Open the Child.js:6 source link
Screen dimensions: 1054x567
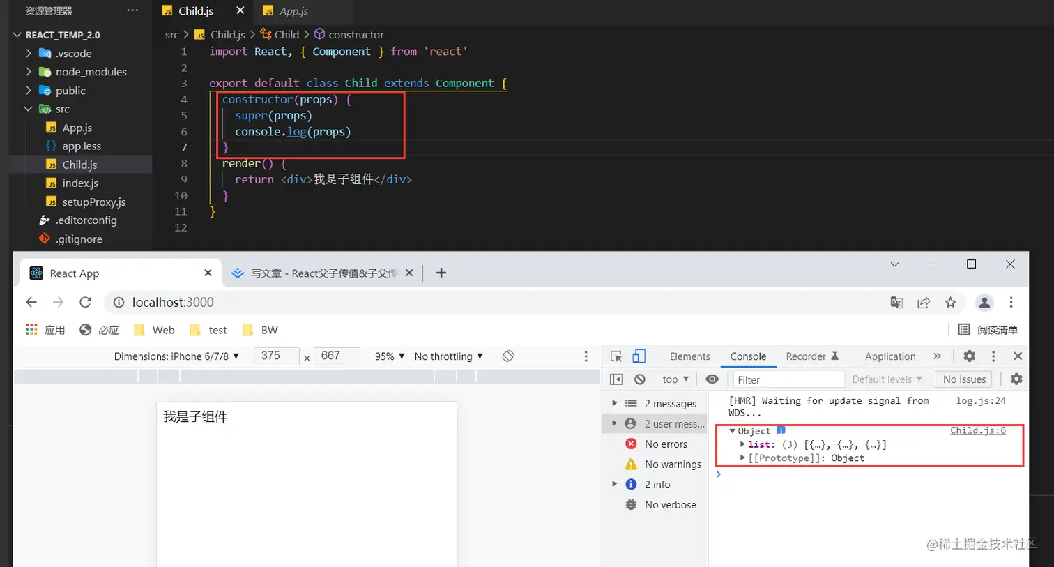tap(978, 430)
